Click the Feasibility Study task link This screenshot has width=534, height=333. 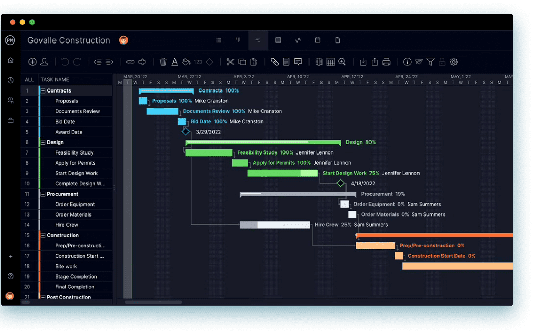click(257, 152)
